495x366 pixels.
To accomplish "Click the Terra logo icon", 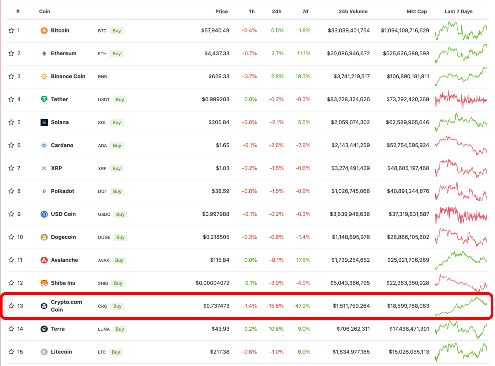I will 44,329.
